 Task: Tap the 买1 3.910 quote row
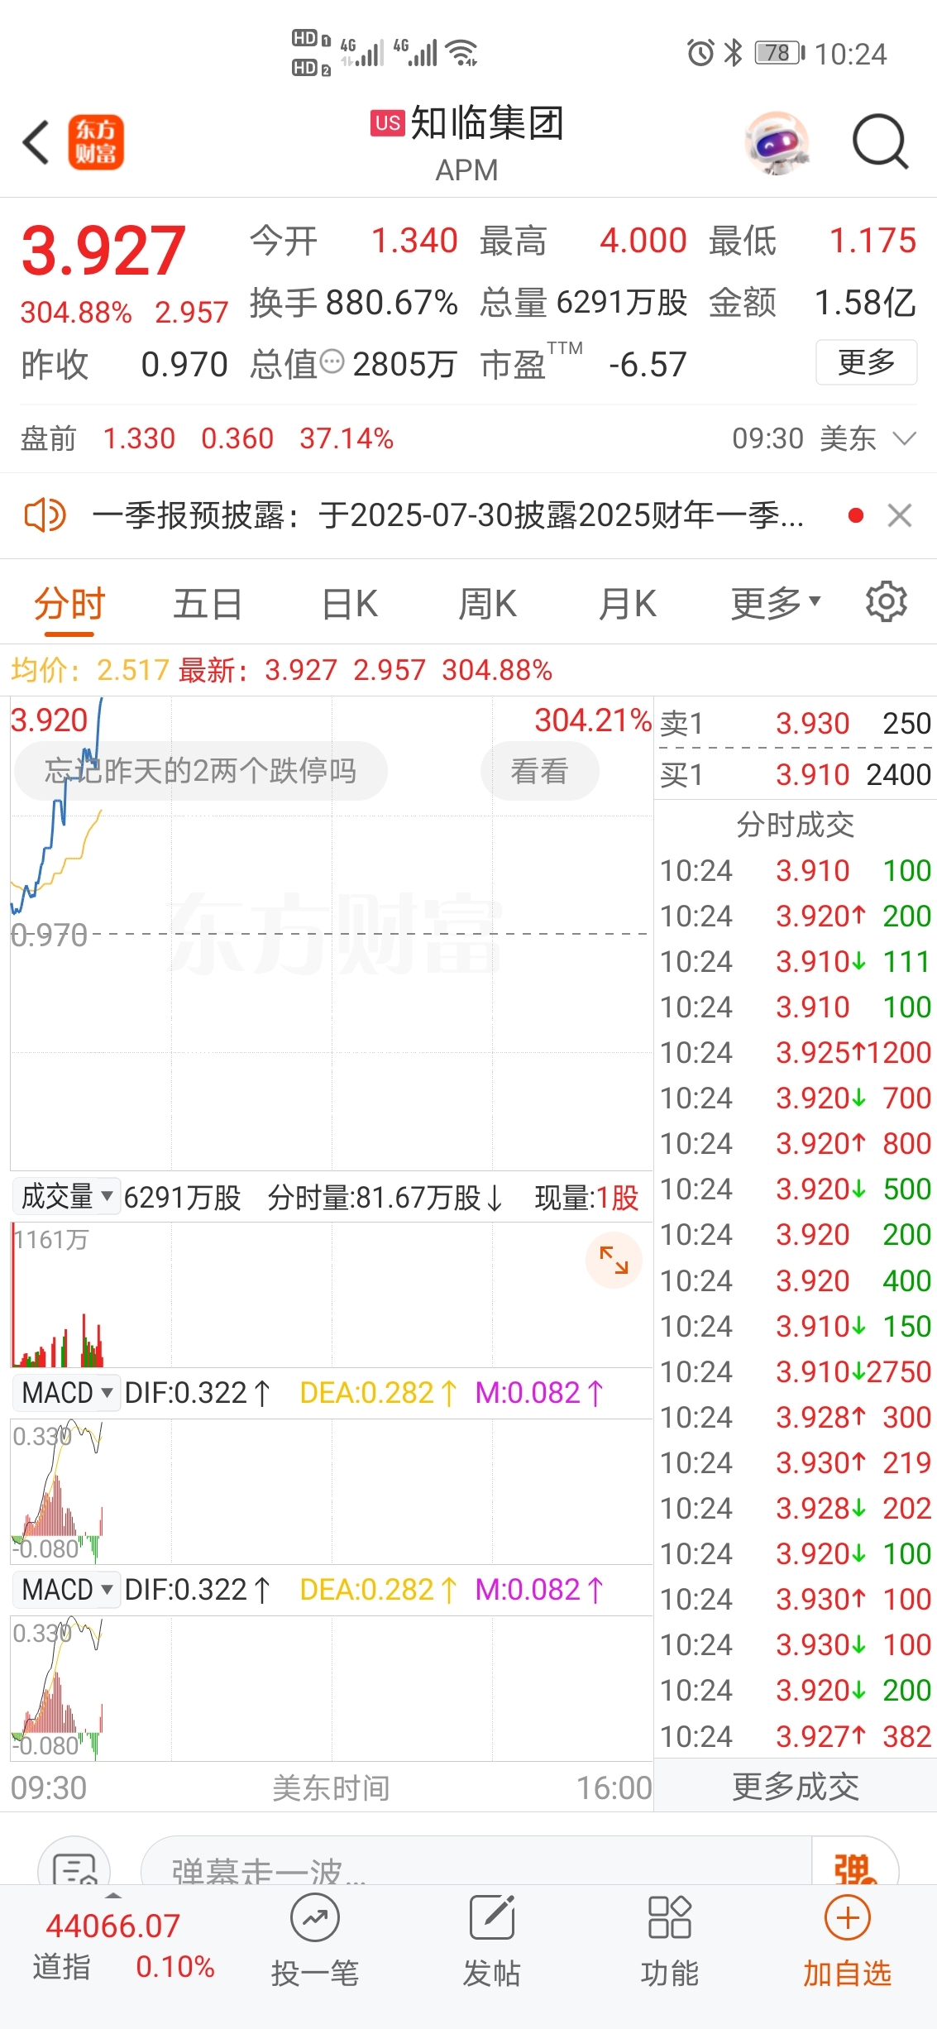pyautogui.click(x=795, y=774)
